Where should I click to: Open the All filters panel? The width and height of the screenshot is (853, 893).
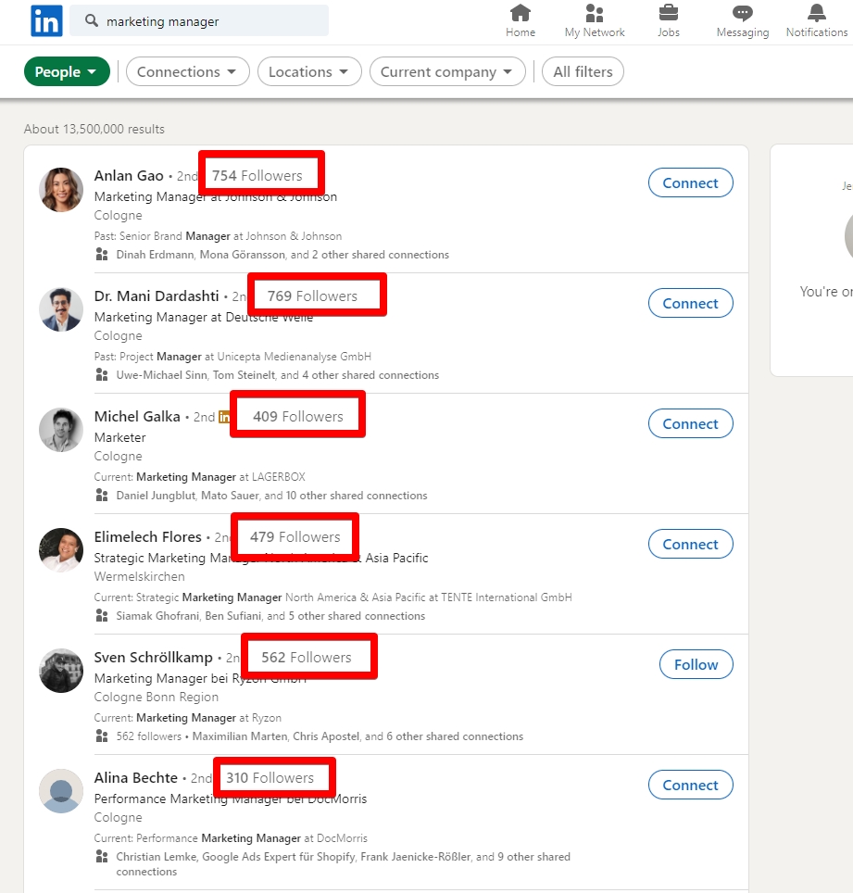pos(583,71)
